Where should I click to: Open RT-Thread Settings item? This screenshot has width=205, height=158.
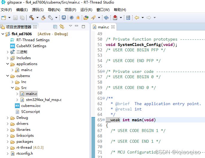[33, 40]
